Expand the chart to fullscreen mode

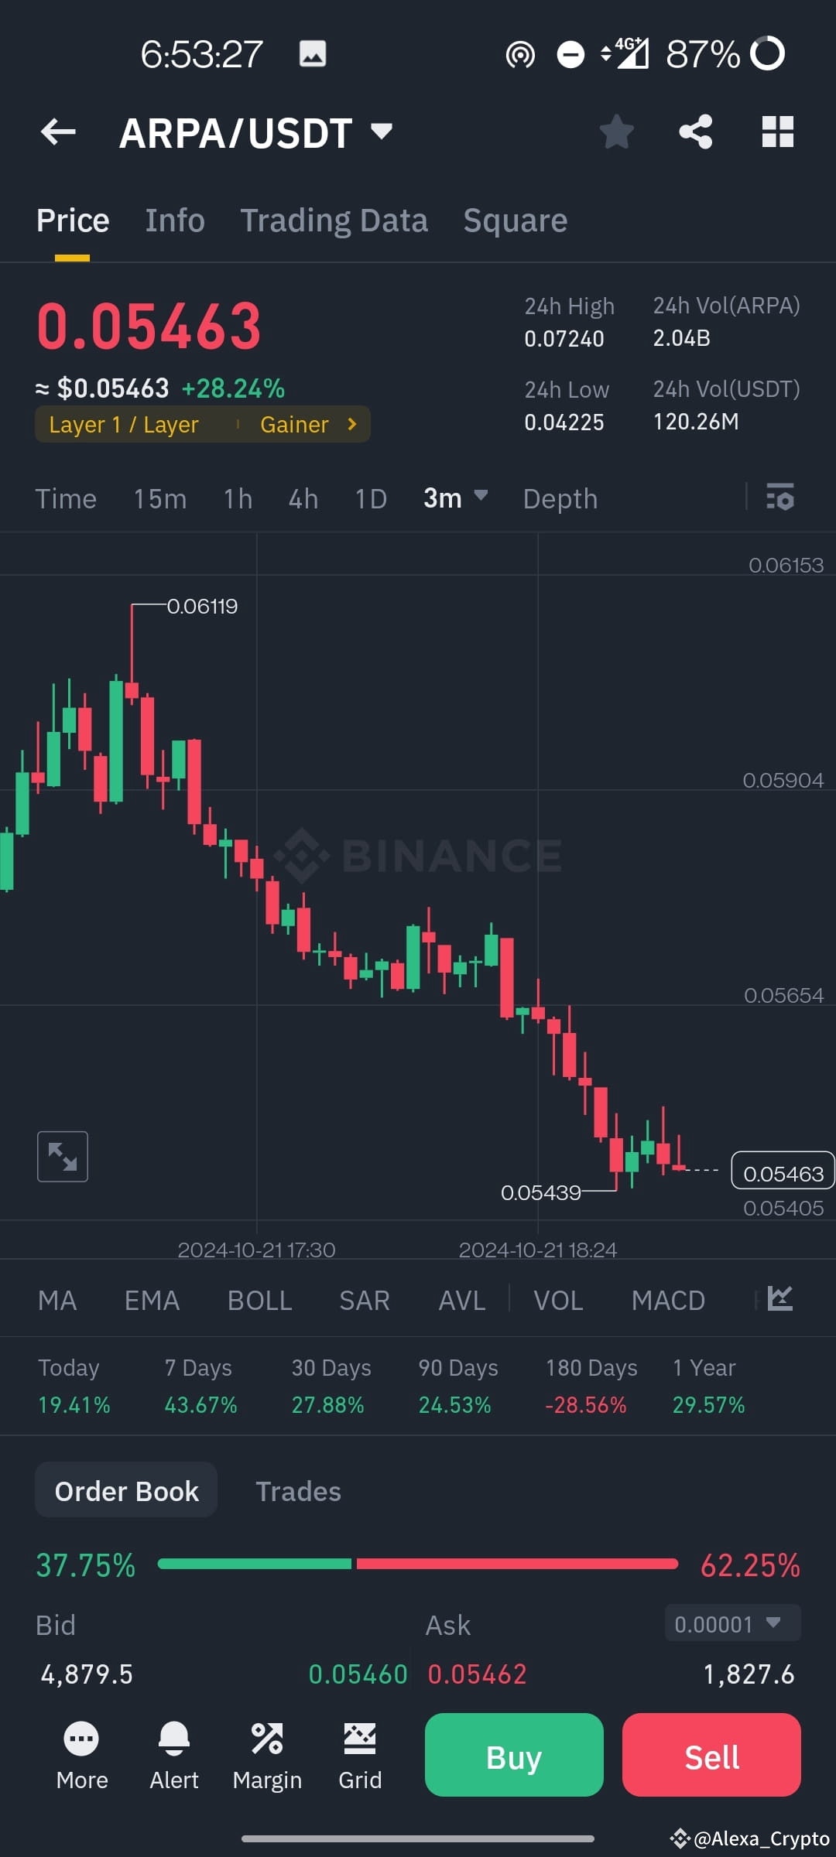coord(62,1156)
